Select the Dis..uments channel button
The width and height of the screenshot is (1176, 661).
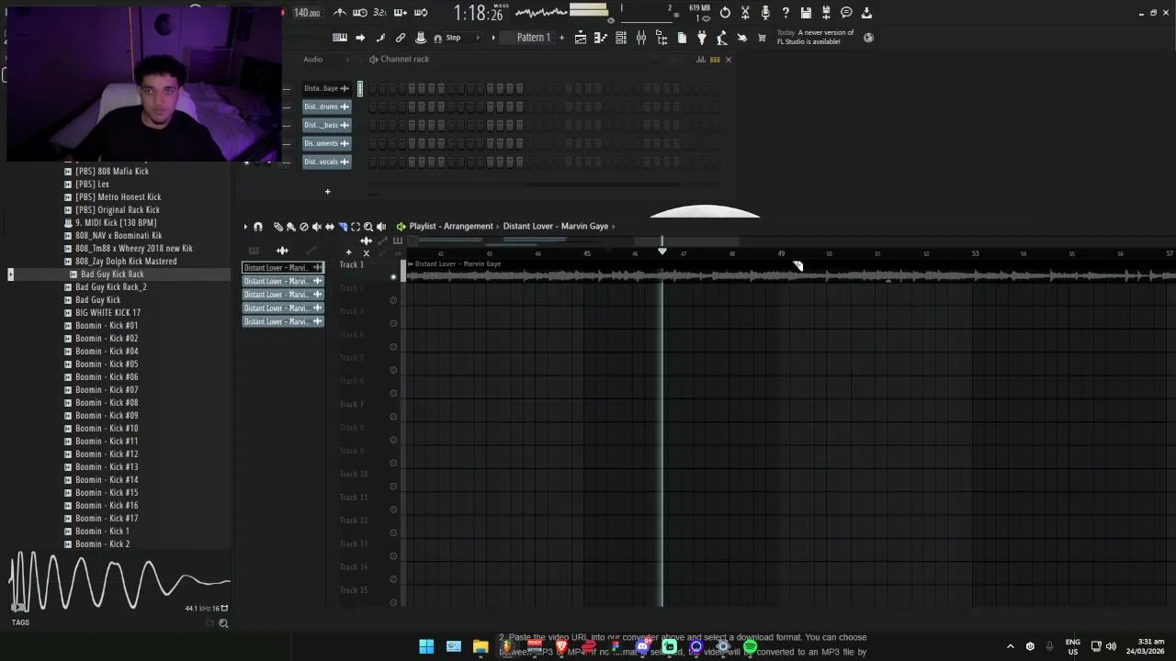point(326,143)
